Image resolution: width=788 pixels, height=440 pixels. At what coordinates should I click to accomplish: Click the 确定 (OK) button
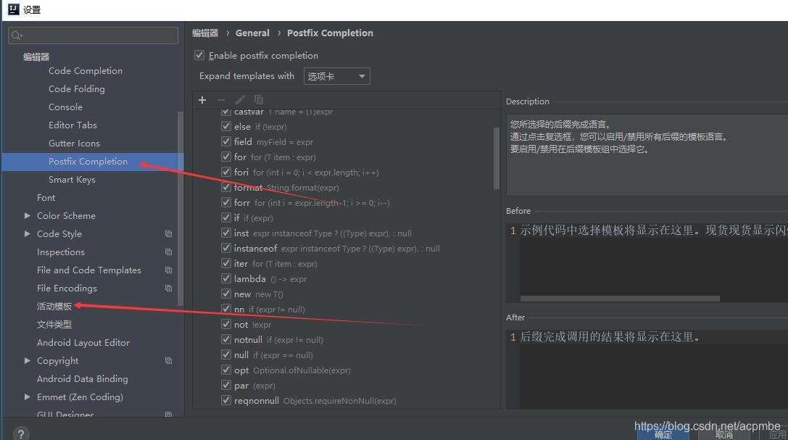pyautogui.click(x=663, y=434)
